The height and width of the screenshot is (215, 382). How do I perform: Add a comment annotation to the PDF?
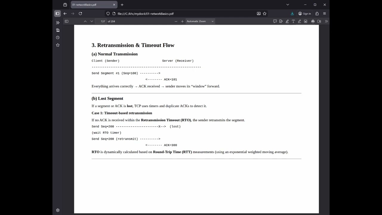click(275, 21)
